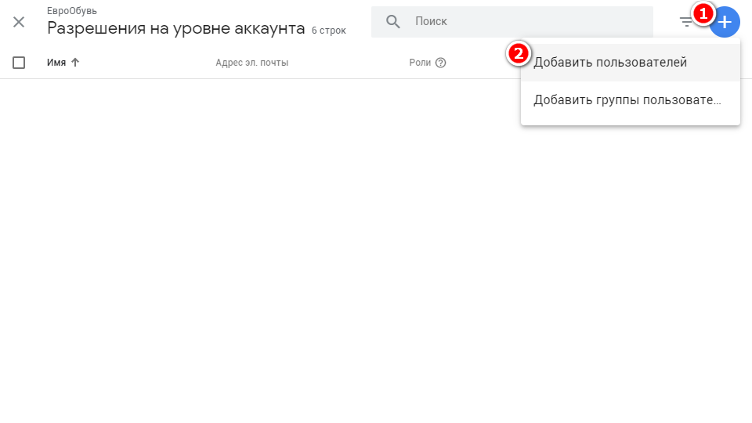Click the Адрес эл. почты column header
The height and width of the screenshot is (423, 752).
click(x=251, y=63)
